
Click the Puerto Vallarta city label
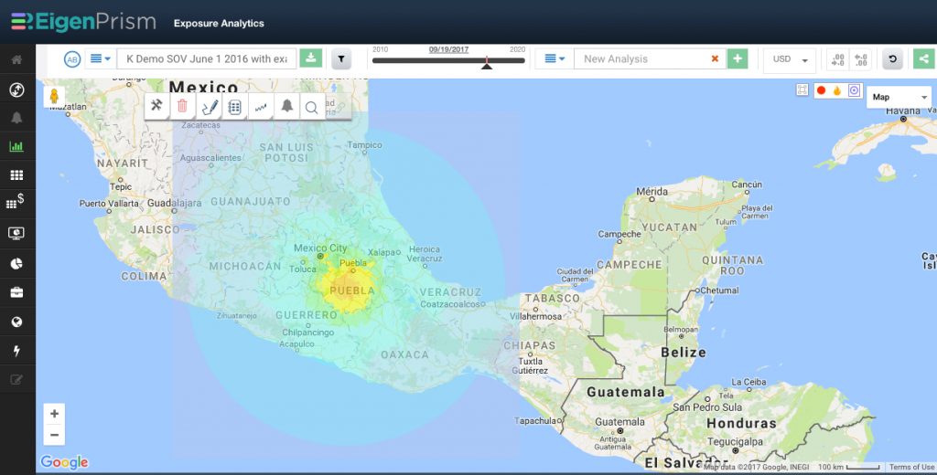point(109,203)
